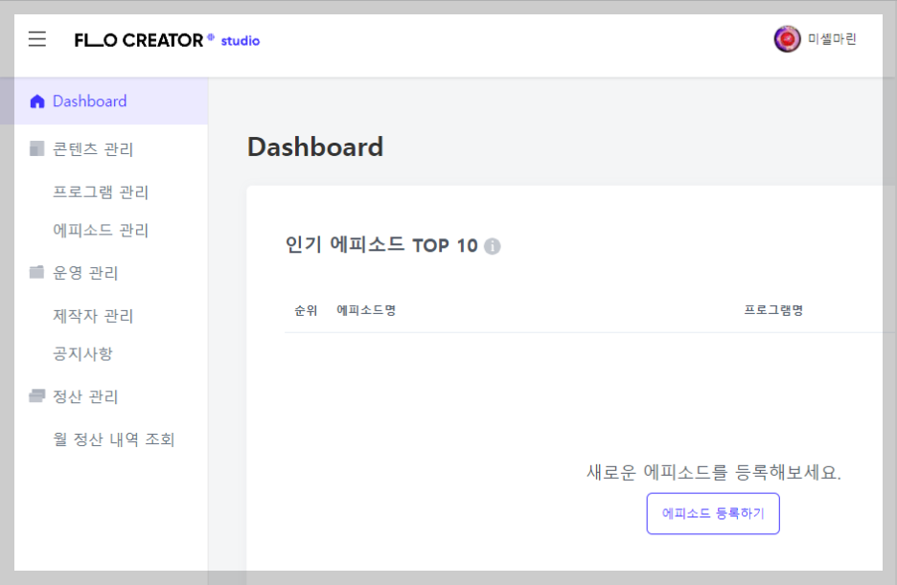Go to 에피소드 관리
This screenshot has height=585, width=897.
click(101, 230)
